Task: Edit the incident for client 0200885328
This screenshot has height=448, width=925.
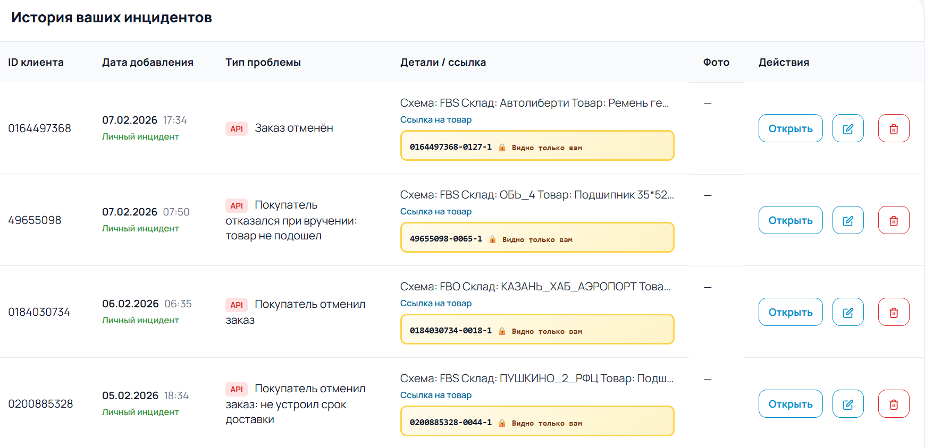Action: point(848,404)
